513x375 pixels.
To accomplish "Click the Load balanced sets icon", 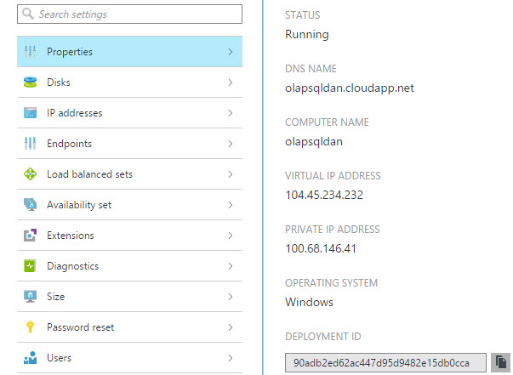I will pos(31,174).
